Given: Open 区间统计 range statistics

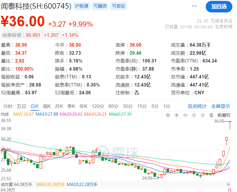Looking at the screenshot, I should coord(197,106).
